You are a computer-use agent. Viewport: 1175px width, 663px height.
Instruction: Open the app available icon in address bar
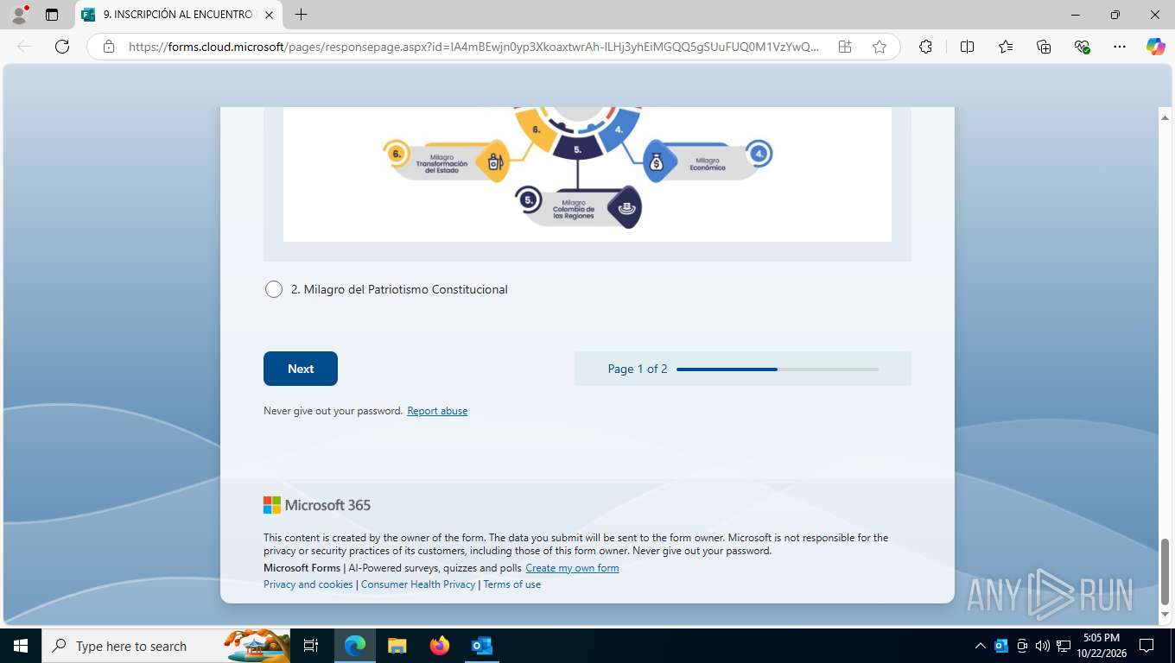point(845,47)
